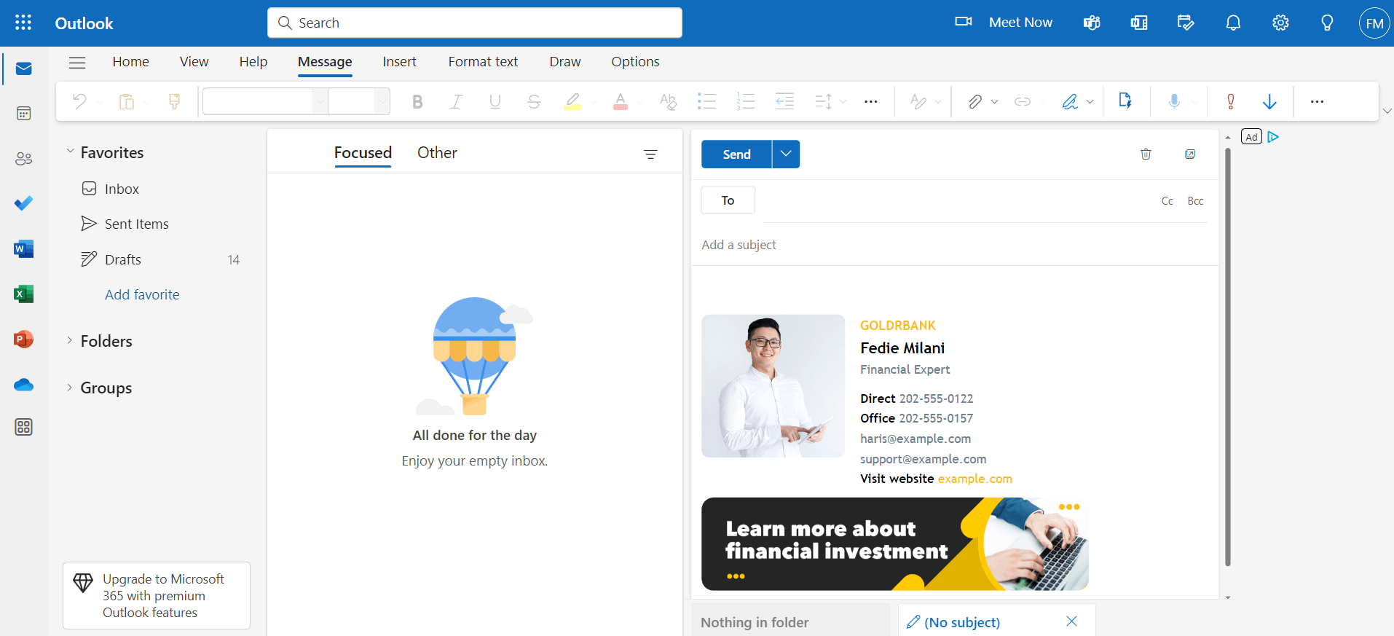The image size is (1394, 636).
Task: Open the font size dropdown
Action: coord(382,101)
